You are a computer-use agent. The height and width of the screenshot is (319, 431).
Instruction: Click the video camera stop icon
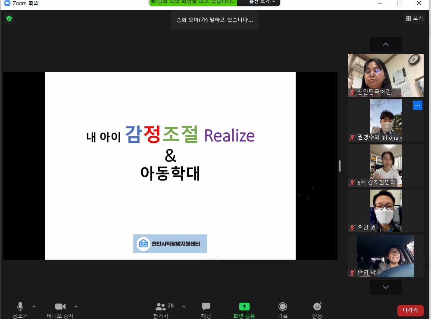[60, 307]
